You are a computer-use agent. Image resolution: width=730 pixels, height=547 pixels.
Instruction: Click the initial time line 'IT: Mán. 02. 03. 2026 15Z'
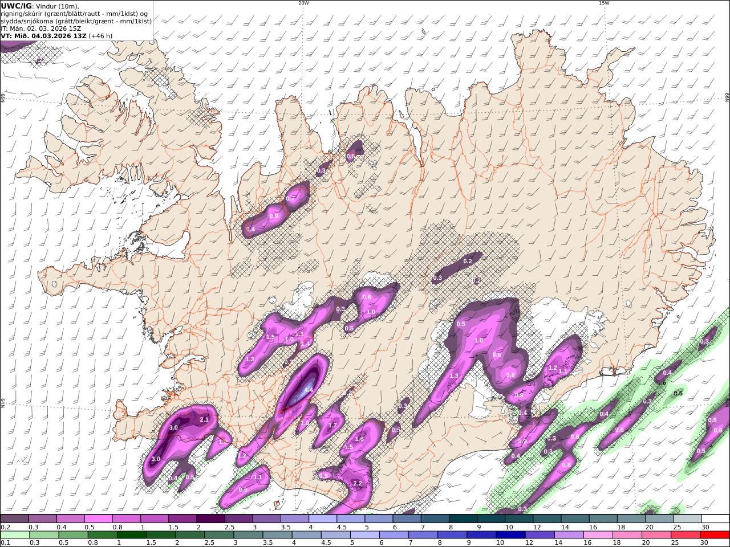coord(41,28)
